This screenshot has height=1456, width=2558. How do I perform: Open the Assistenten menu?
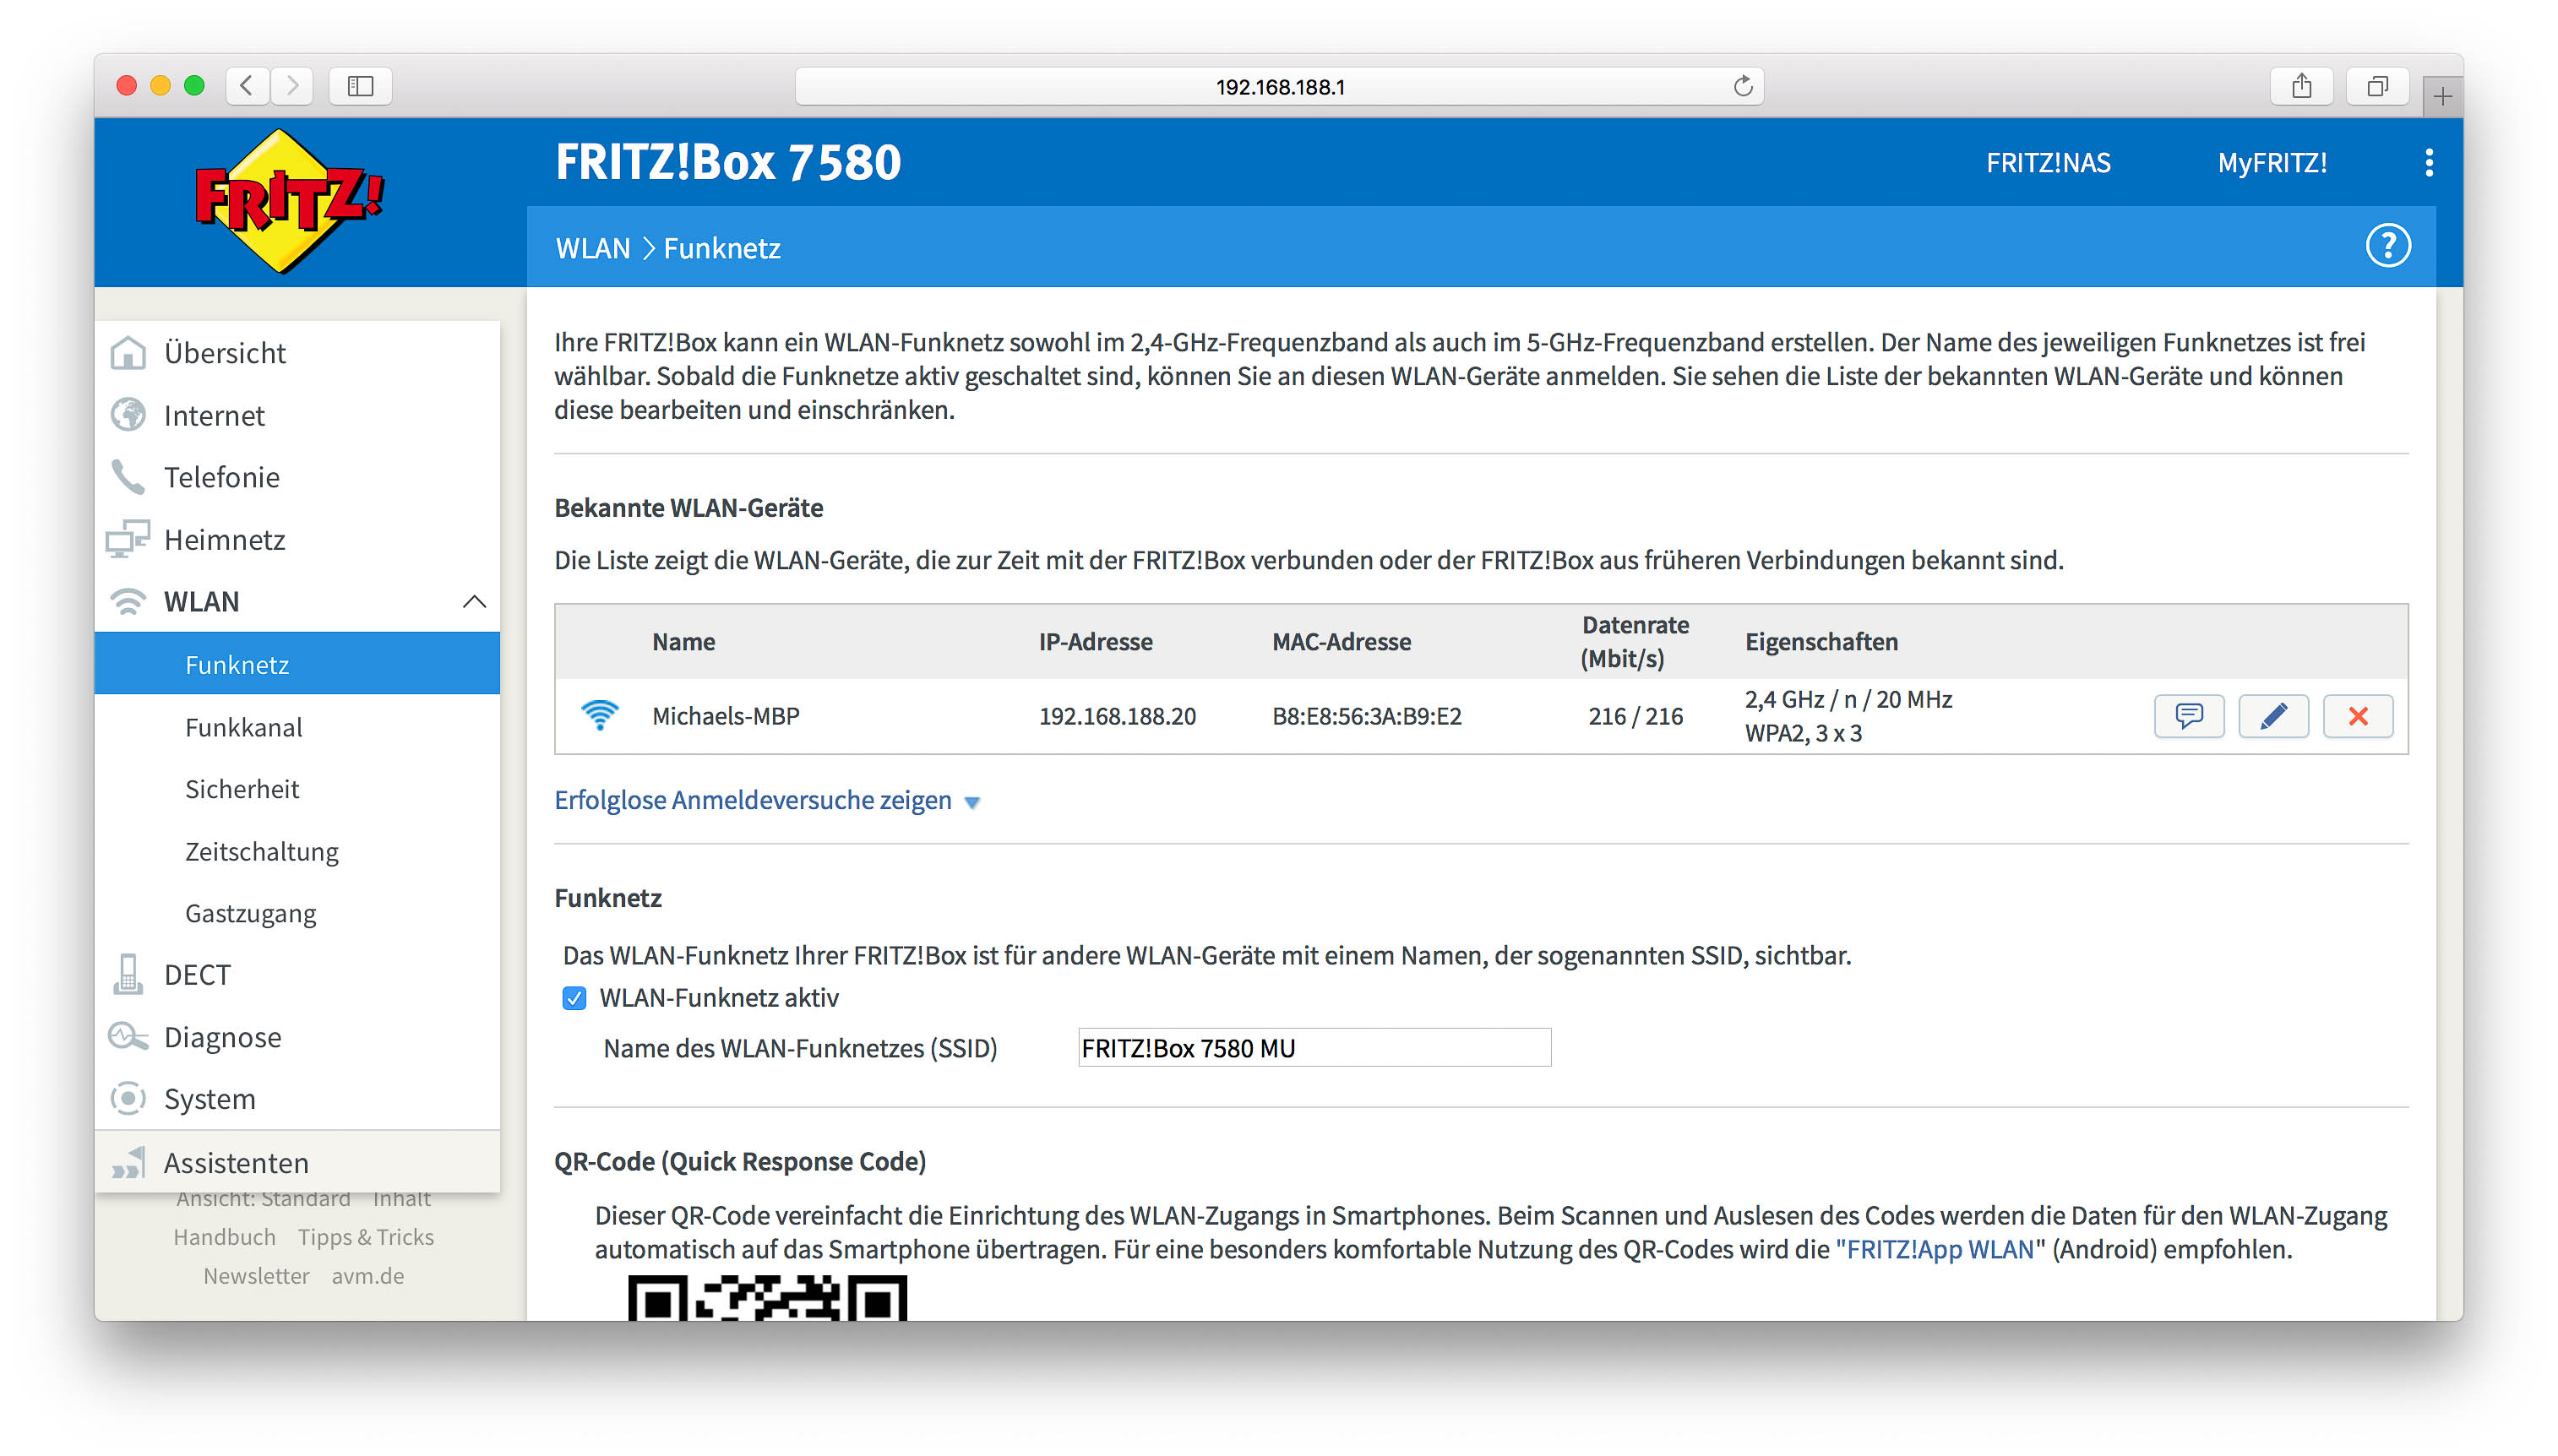pyautogui.click(x=297, y=1163)
